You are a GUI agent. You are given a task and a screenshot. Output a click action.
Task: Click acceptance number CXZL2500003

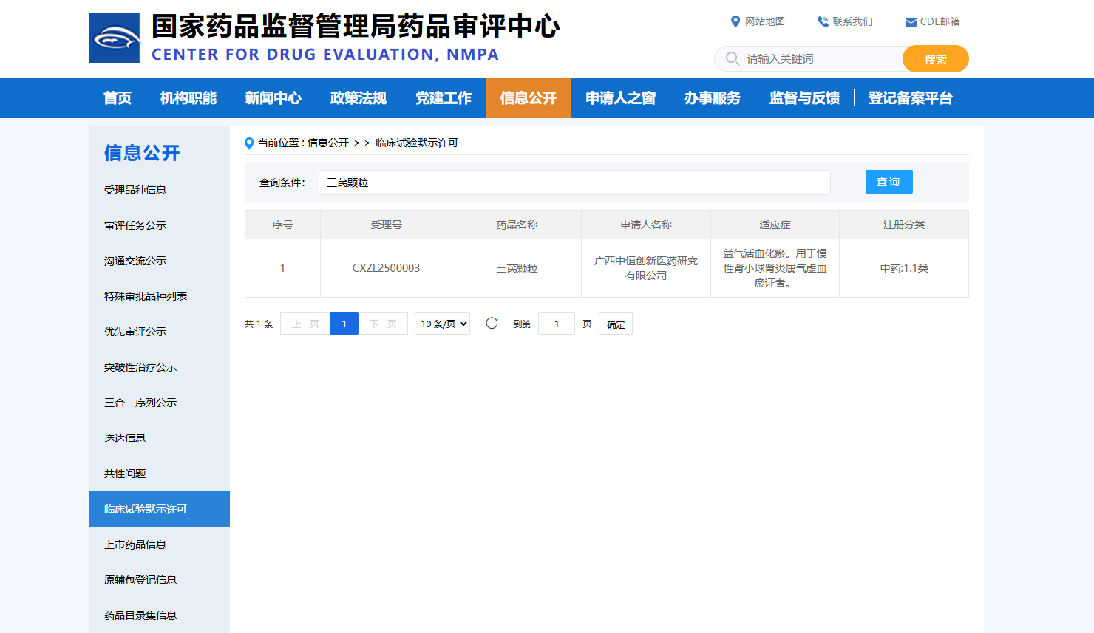(x=386, y=268)
